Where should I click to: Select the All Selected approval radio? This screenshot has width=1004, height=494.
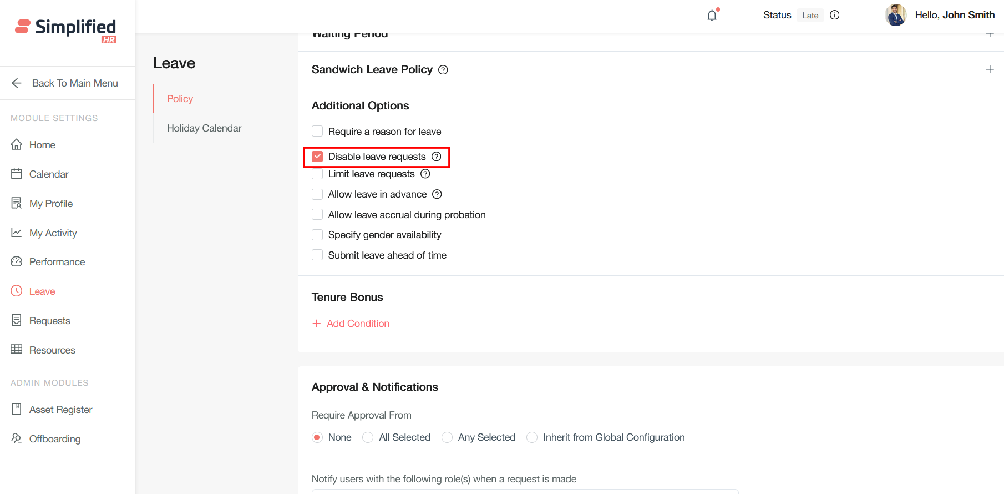click(368, 437)
